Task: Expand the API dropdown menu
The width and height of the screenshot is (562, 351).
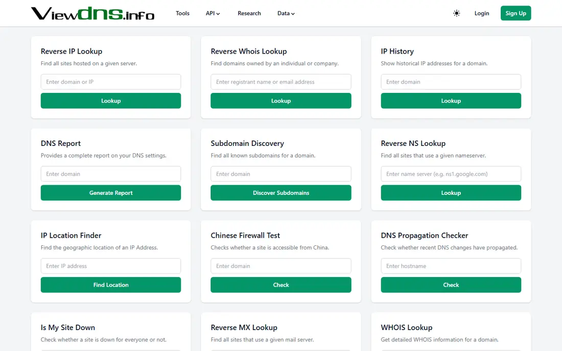Action: click(213, 13)
